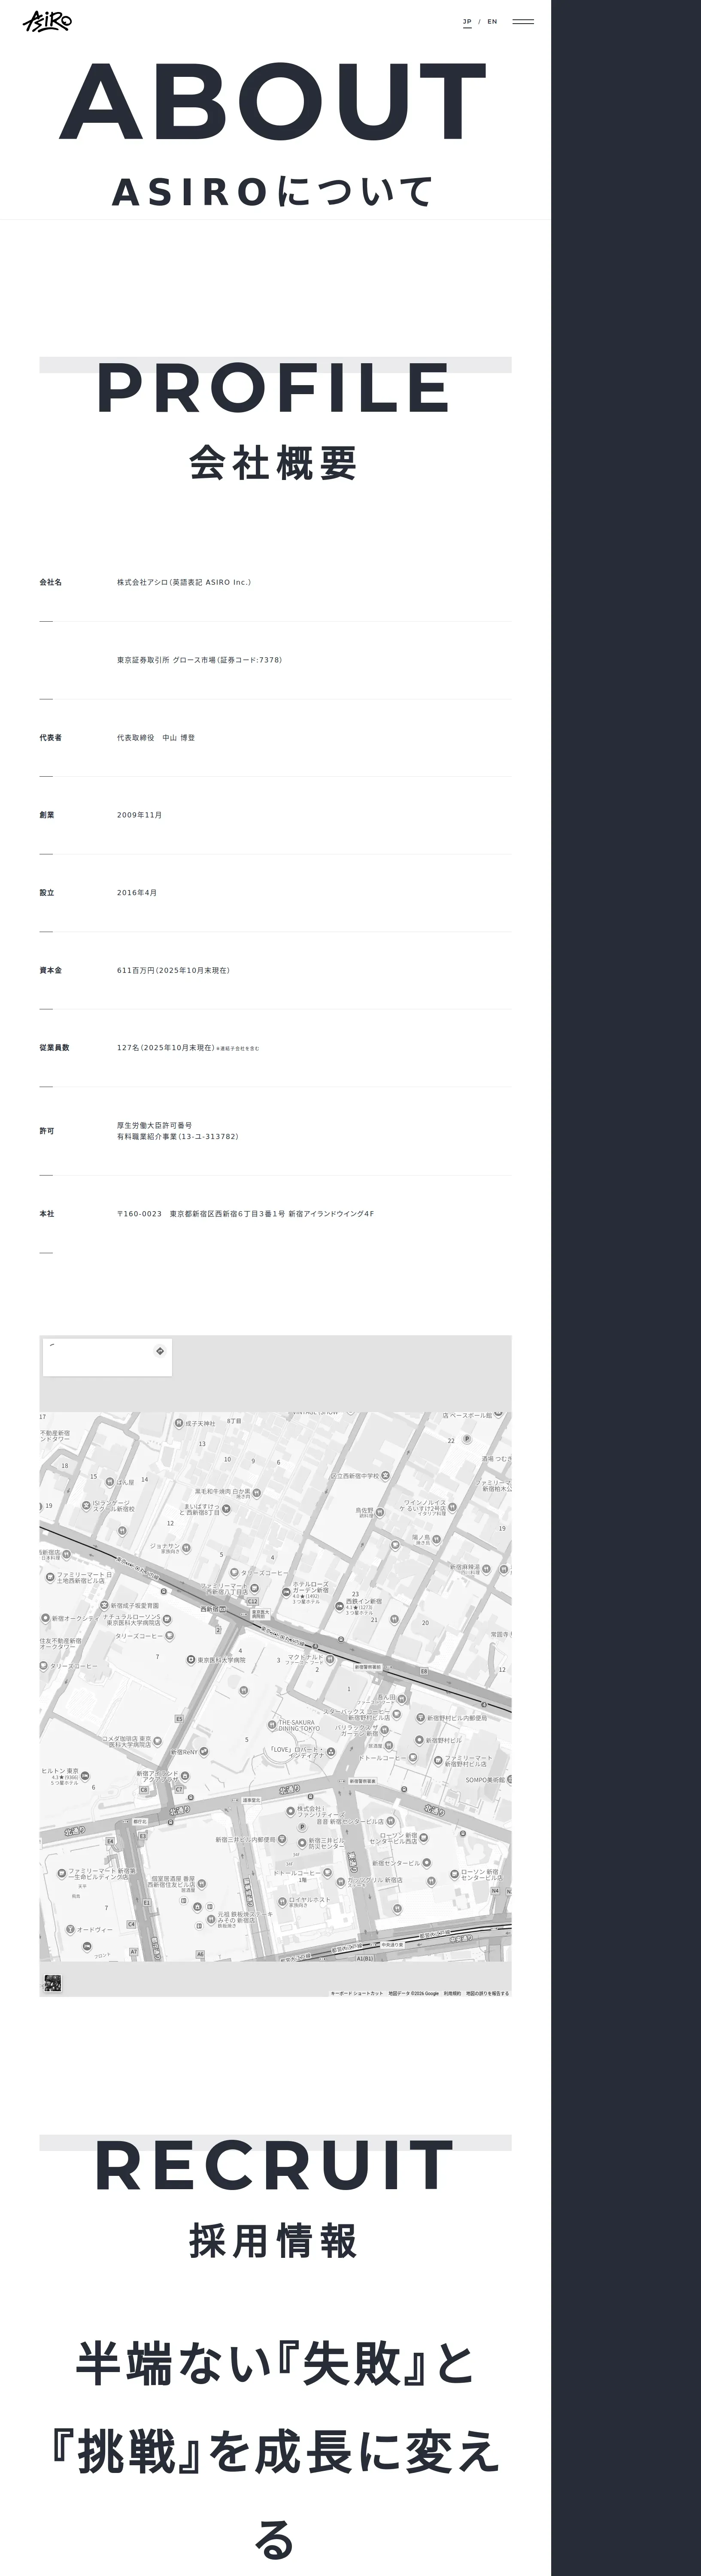Click the ローソン 新宿センタービル西店 pin
701x2576 pixels.
pos(424,1837)
